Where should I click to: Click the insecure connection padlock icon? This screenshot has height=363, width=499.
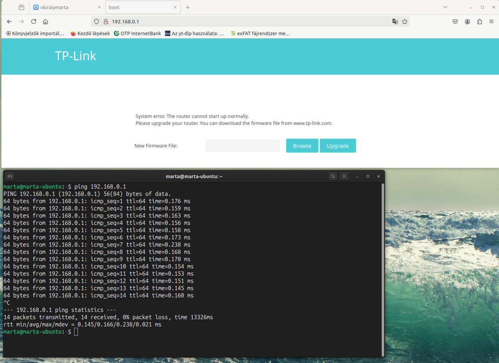105,22
